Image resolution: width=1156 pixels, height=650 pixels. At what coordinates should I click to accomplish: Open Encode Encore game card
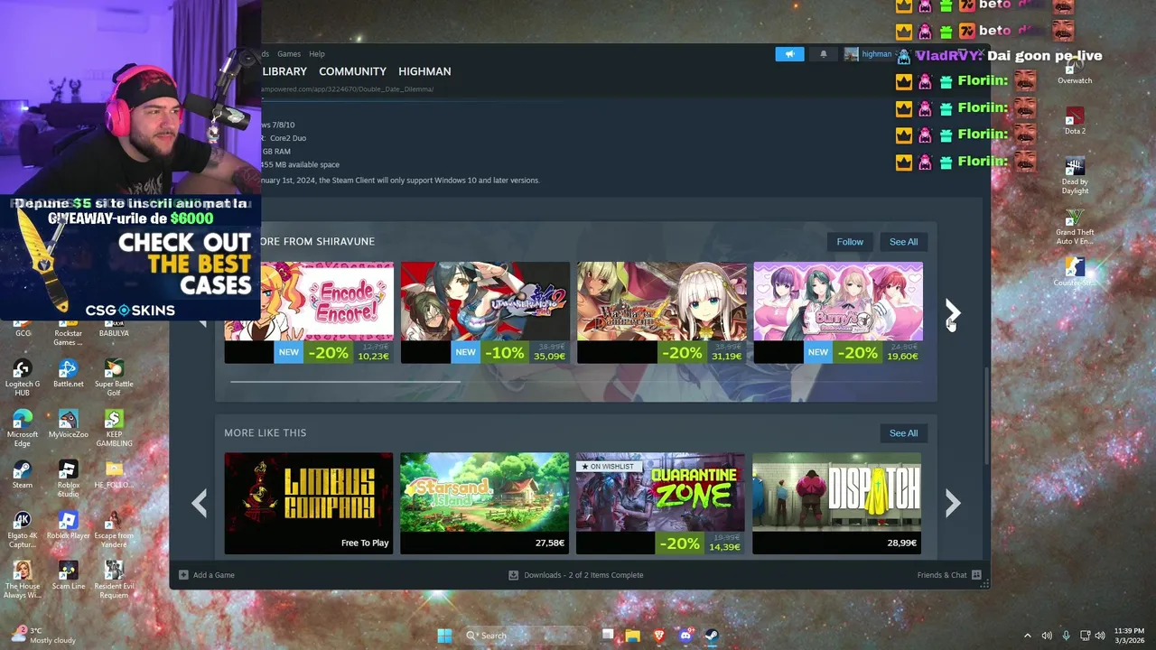pos(309,312)
